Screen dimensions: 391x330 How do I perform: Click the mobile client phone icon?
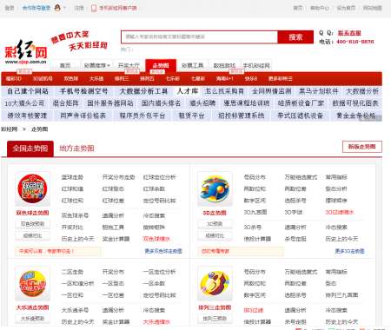click(94, 8)
